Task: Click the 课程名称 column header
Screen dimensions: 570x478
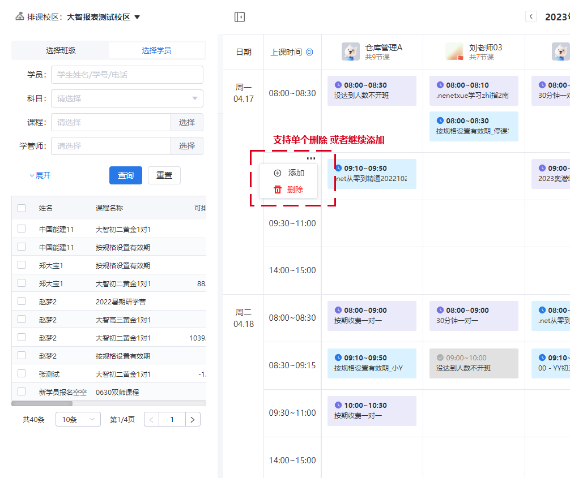Action: (x=109, y=208)
